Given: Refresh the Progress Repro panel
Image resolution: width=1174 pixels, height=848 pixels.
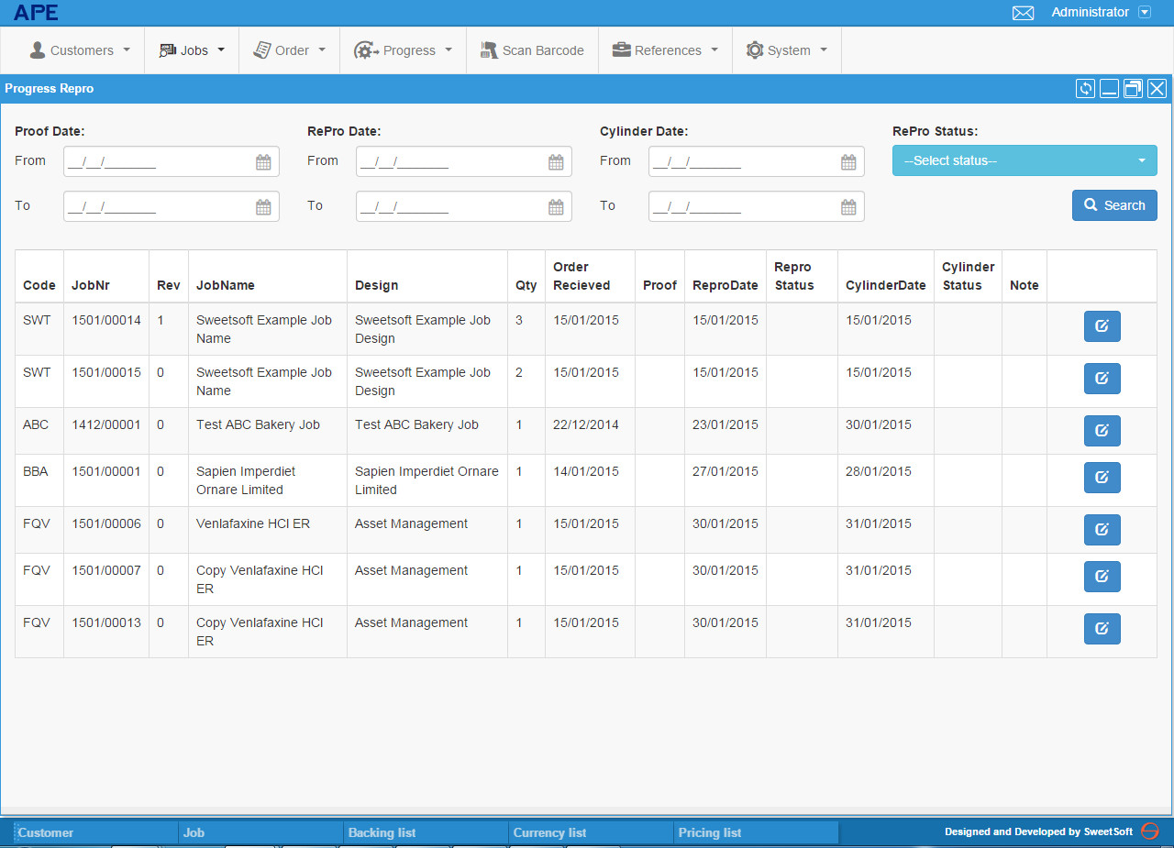Looking at the screenshot, I should click(x=1085, y=89).
